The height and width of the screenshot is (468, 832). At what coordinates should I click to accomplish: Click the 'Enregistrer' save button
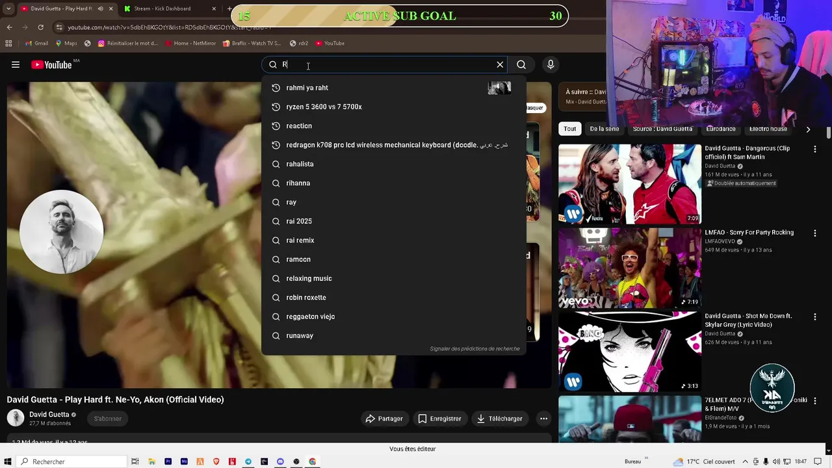pos(439,419)
